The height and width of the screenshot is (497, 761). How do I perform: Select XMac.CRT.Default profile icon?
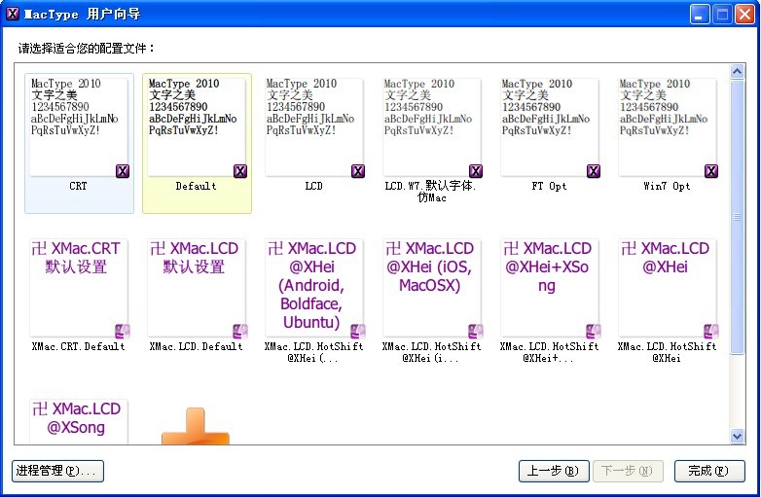tap(79, 288)
